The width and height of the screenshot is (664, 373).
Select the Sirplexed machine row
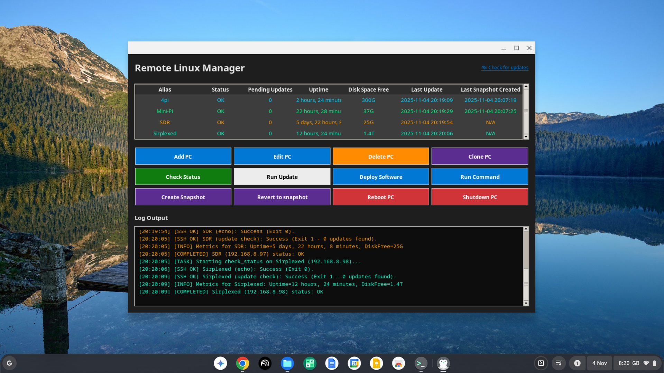tap(165, 133)
